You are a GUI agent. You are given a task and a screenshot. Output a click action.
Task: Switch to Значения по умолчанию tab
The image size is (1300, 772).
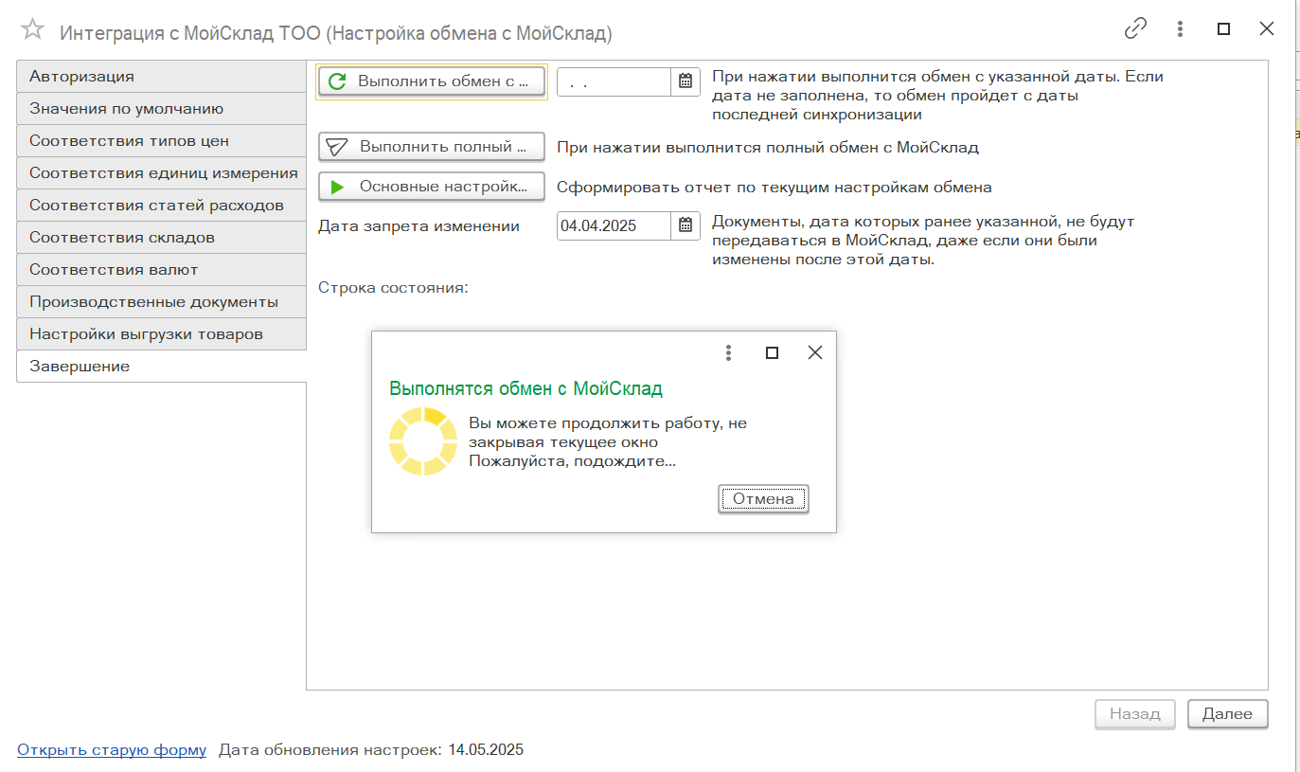tap(161, 109)
